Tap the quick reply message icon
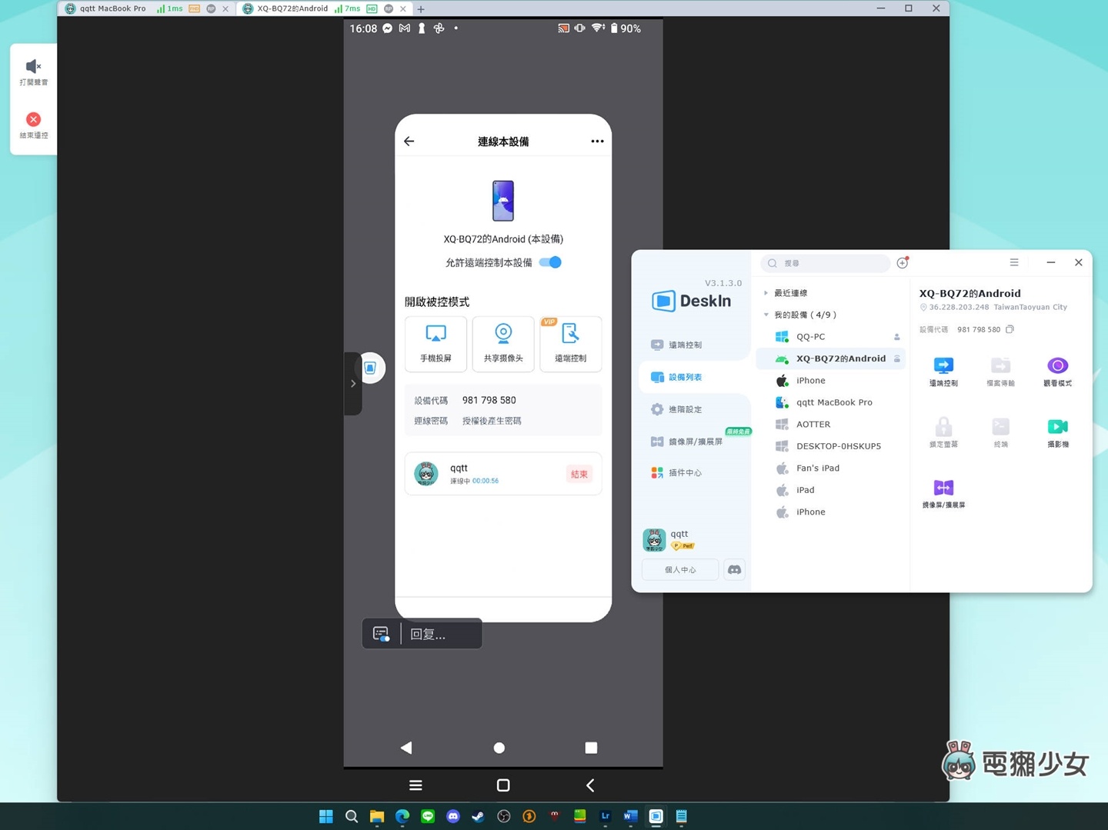Viewport: 1108px width, 830px height. click(382, 634)
